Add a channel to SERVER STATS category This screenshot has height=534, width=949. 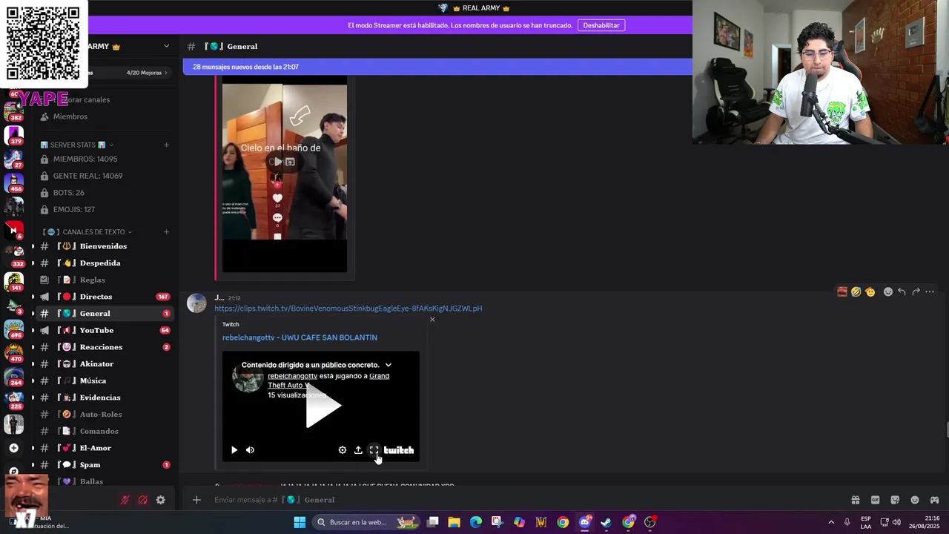point(166,145)
